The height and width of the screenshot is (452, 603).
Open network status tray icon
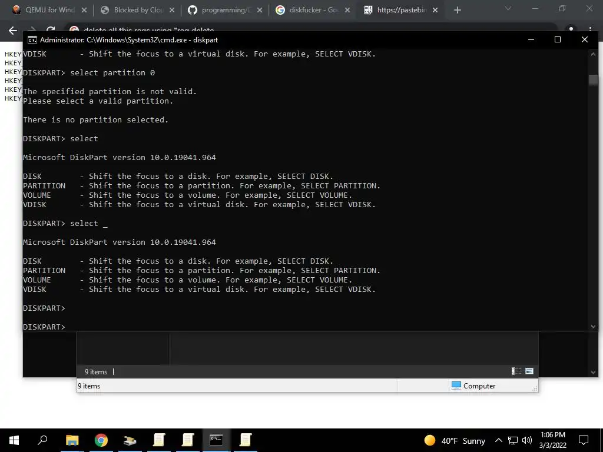pyautogui.click(x=513, y=440)
